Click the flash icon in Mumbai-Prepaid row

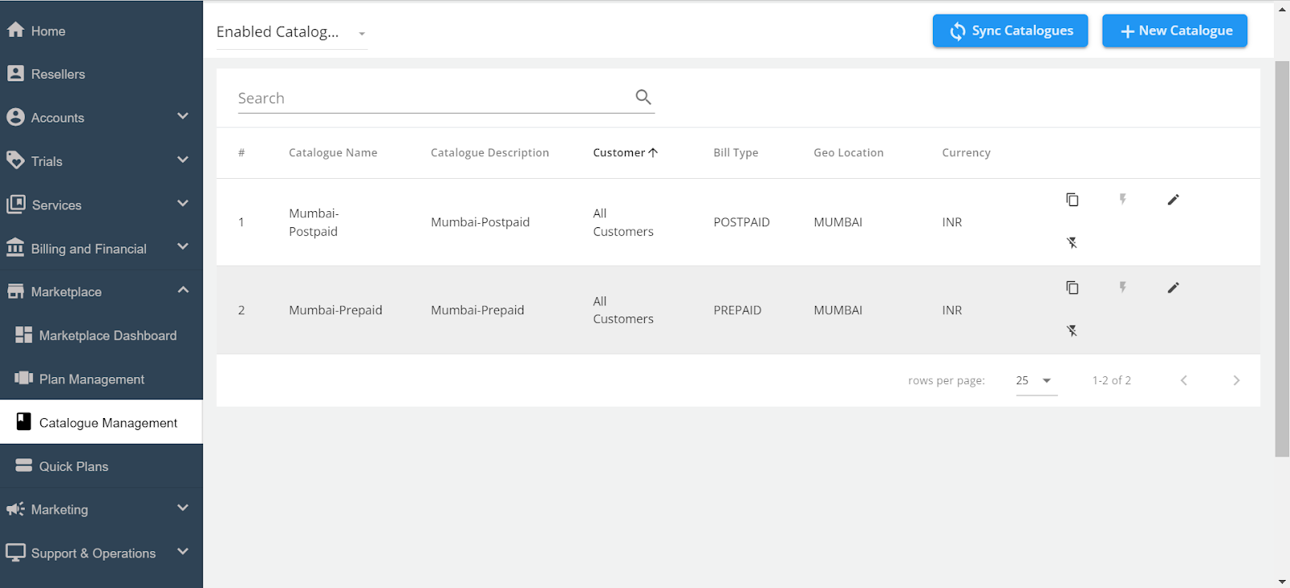[x=1122, y=288]
